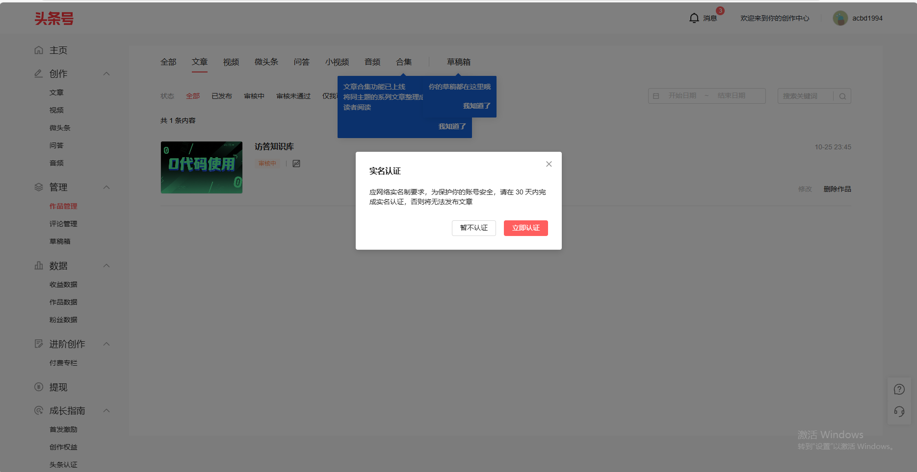This screenshot has height=472, width=917.
Task: Click 删除作品 to delete the article
Action: coord(837,189)
